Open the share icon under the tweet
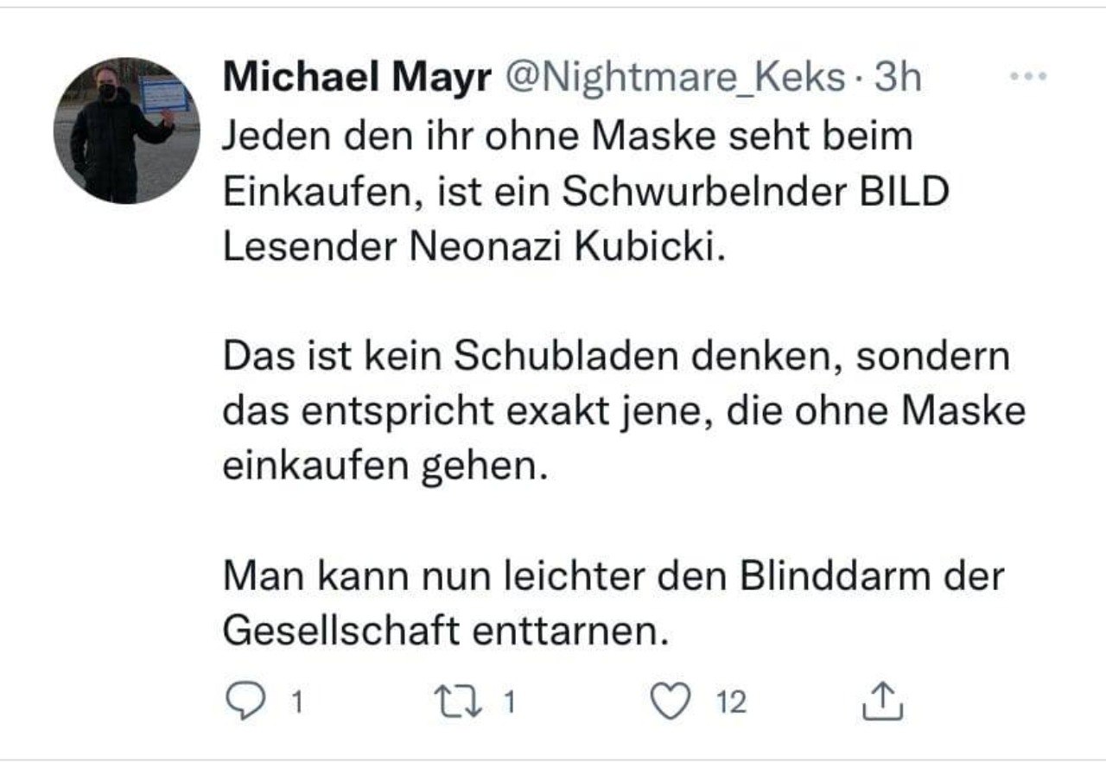This screenshot has width=1106, height=762. pos(883,702)
